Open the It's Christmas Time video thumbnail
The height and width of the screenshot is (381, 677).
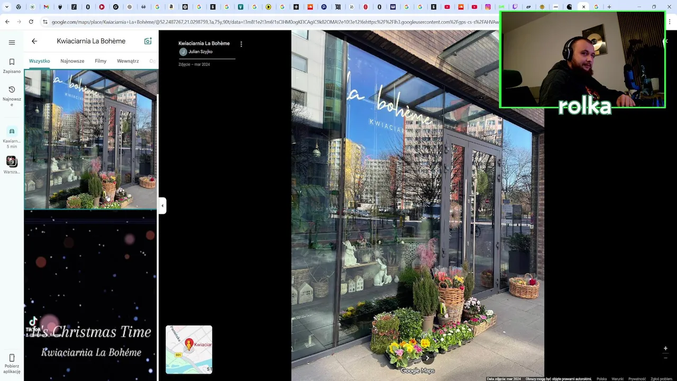coord(90,296)
